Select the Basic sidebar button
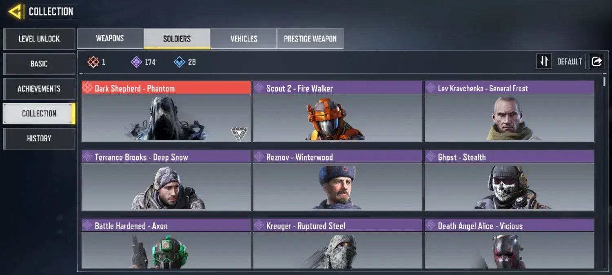612x275 pixels. coord(39,64)
